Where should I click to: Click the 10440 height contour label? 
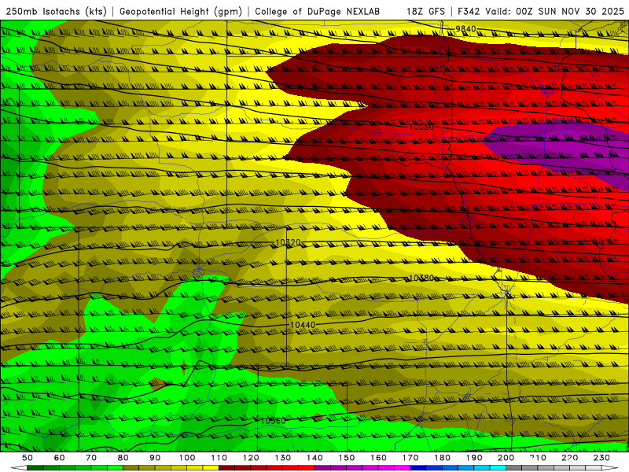(x=303, y=325)
